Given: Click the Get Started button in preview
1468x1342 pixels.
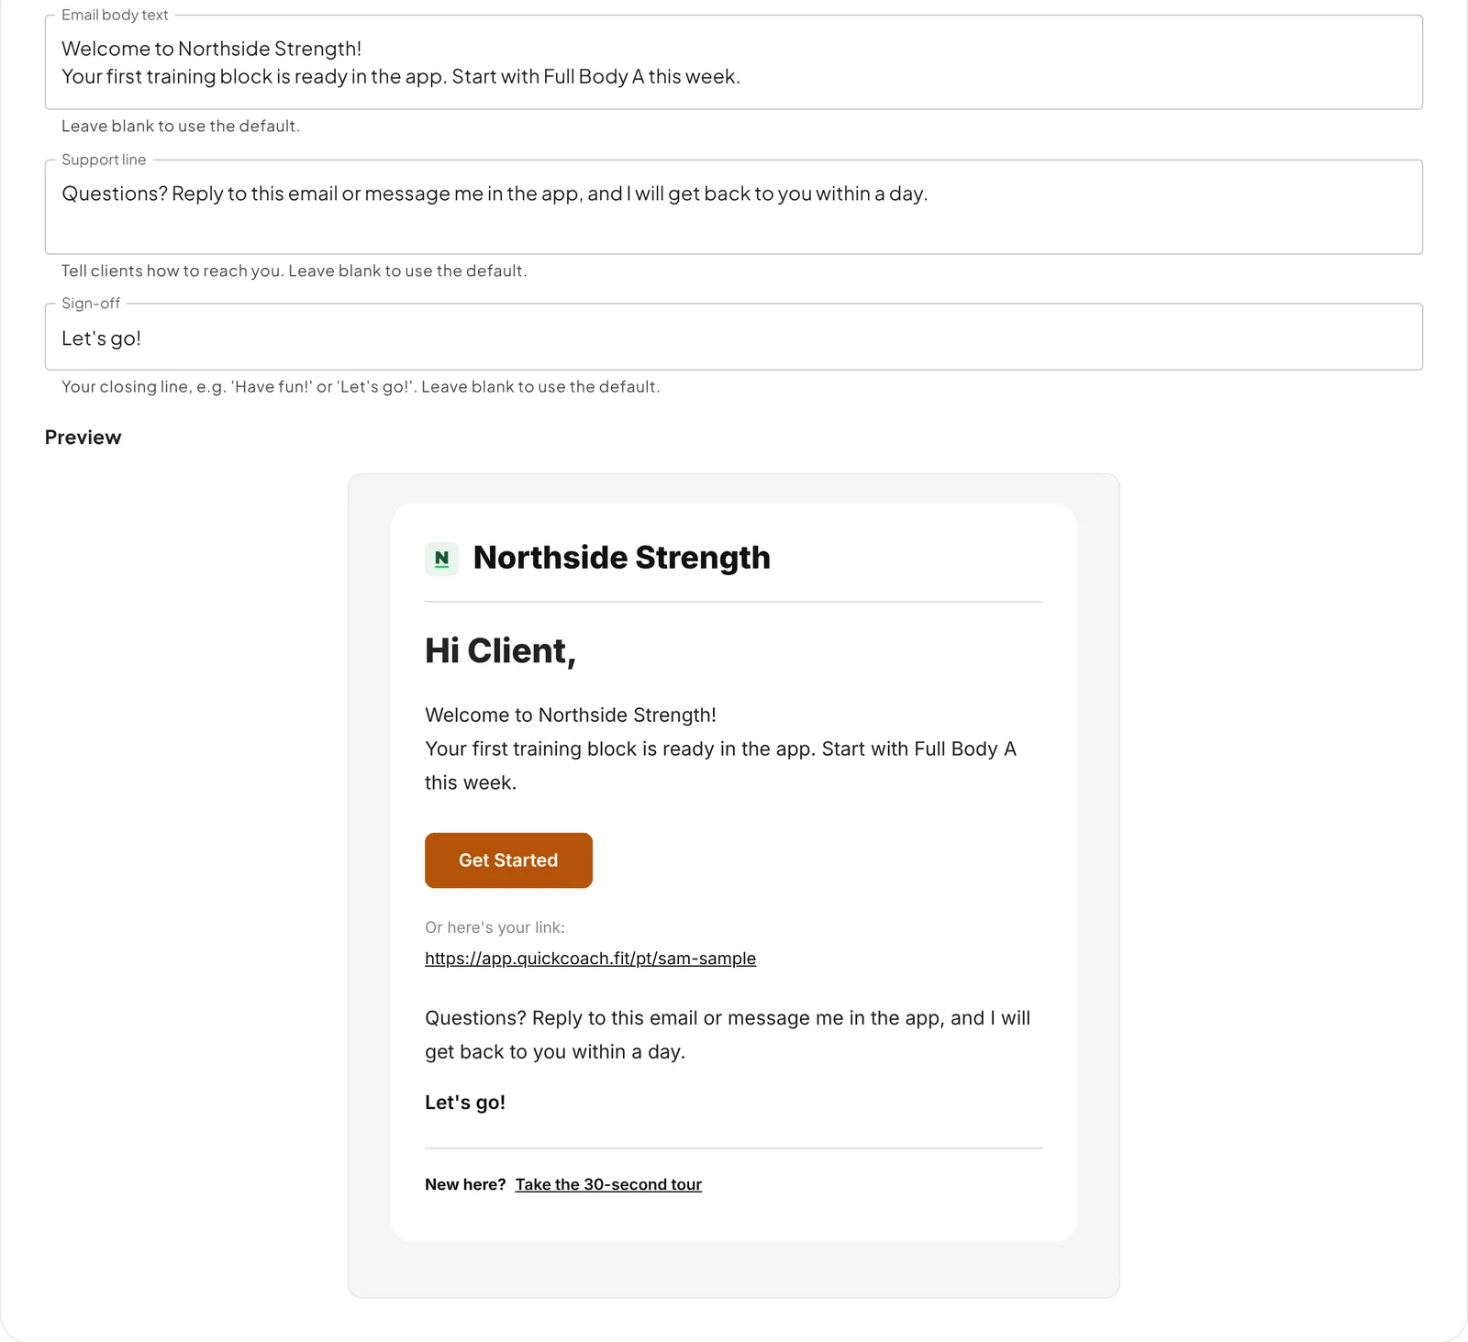Looking at the screenshot, I should point(508,860).
